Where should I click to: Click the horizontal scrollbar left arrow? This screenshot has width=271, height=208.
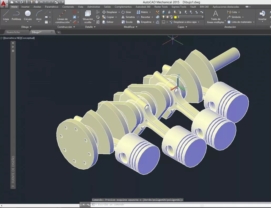click(x=2, y=205)
